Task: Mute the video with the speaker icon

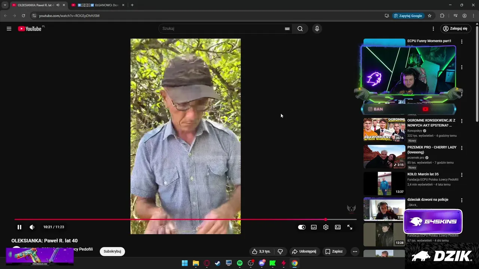Action: pyautogui.click(x=32, y=227)
